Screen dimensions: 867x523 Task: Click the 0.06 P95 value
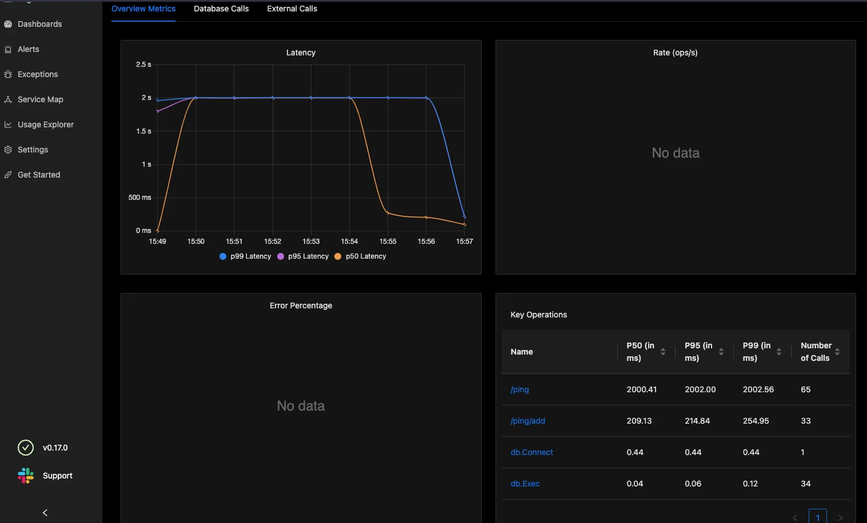pyautogui.click(x=692, y=484)
